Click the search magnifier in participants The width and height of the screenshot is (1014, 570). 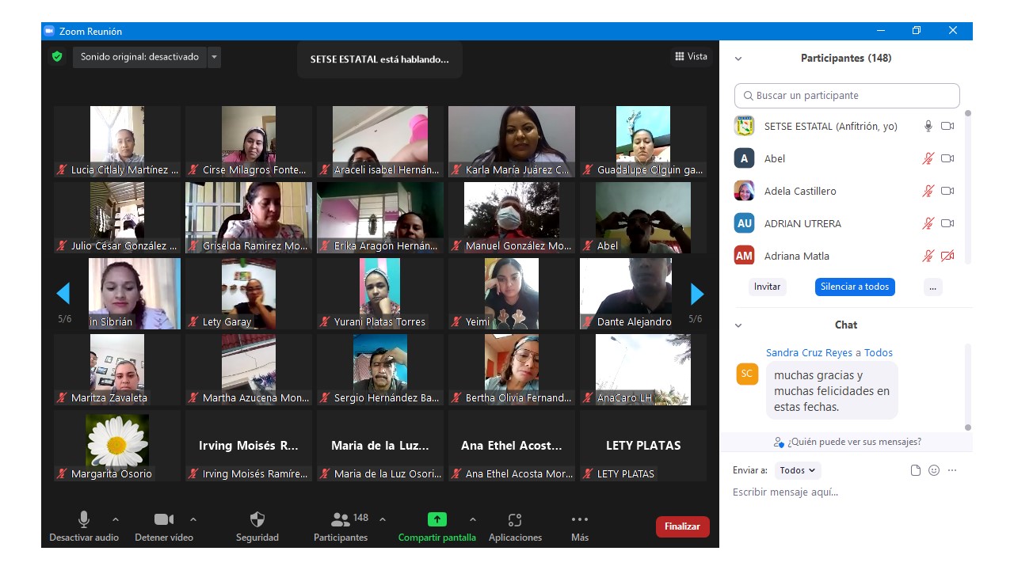[748, 96]
